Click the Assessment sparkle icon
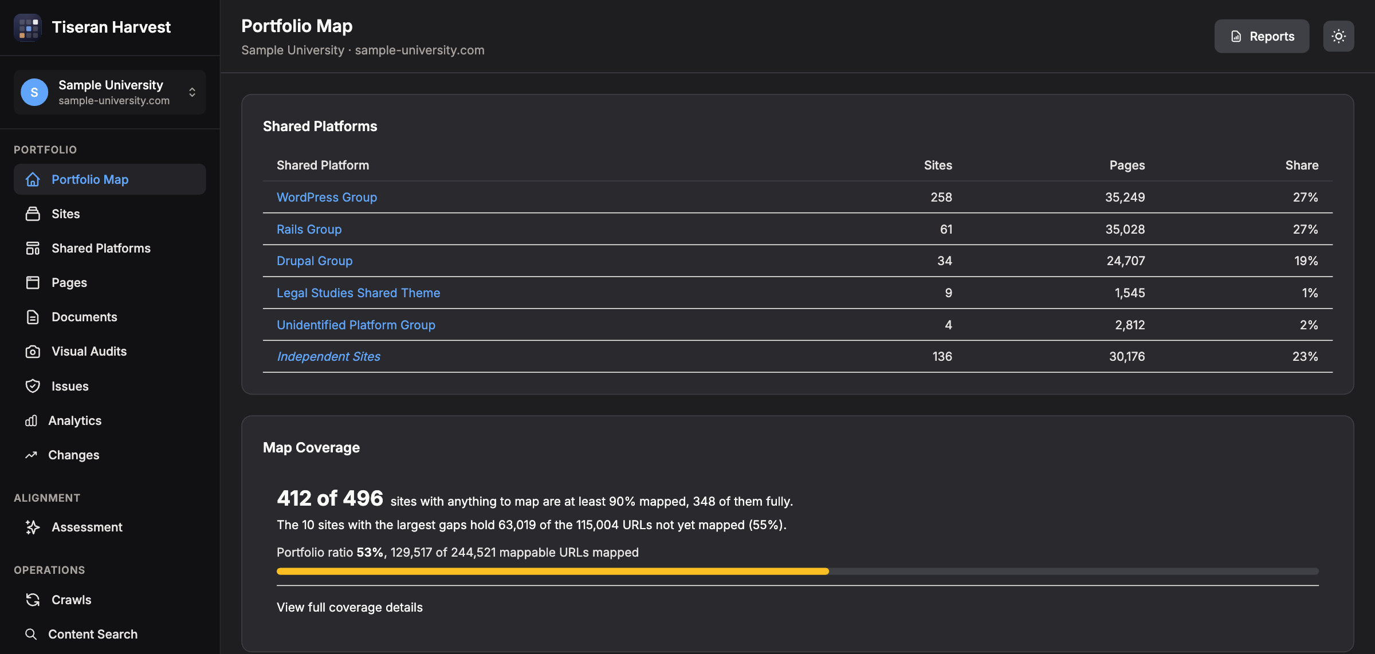Image resolution: width=1375 pixels, height=654 pixels. (x=33, y=527)
